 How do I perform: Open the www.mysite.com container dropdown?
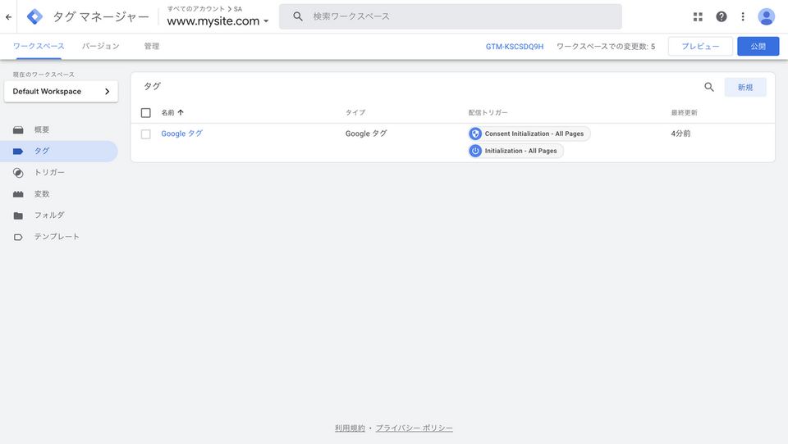[x=218, y=21]
